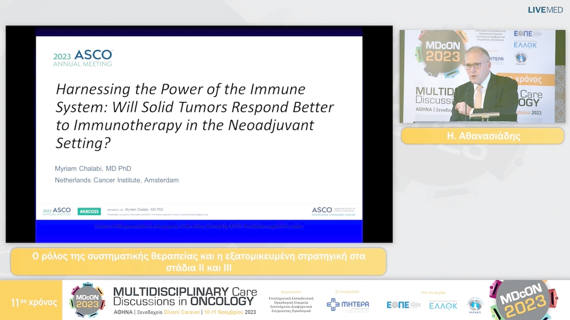Click the presented by Myriam Chalabi footer text
Screen dimensions: 570x320
(135, 209)
